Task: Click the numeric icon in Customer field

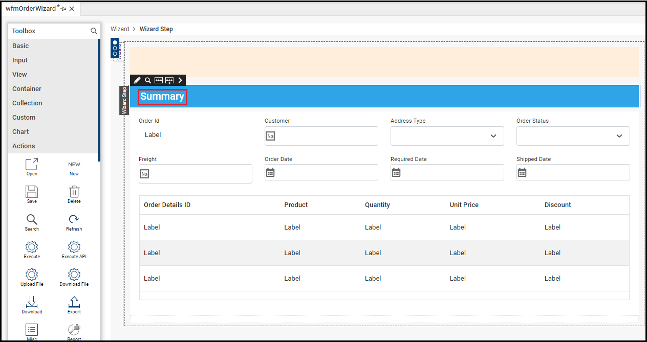Action: coord(270,136)
